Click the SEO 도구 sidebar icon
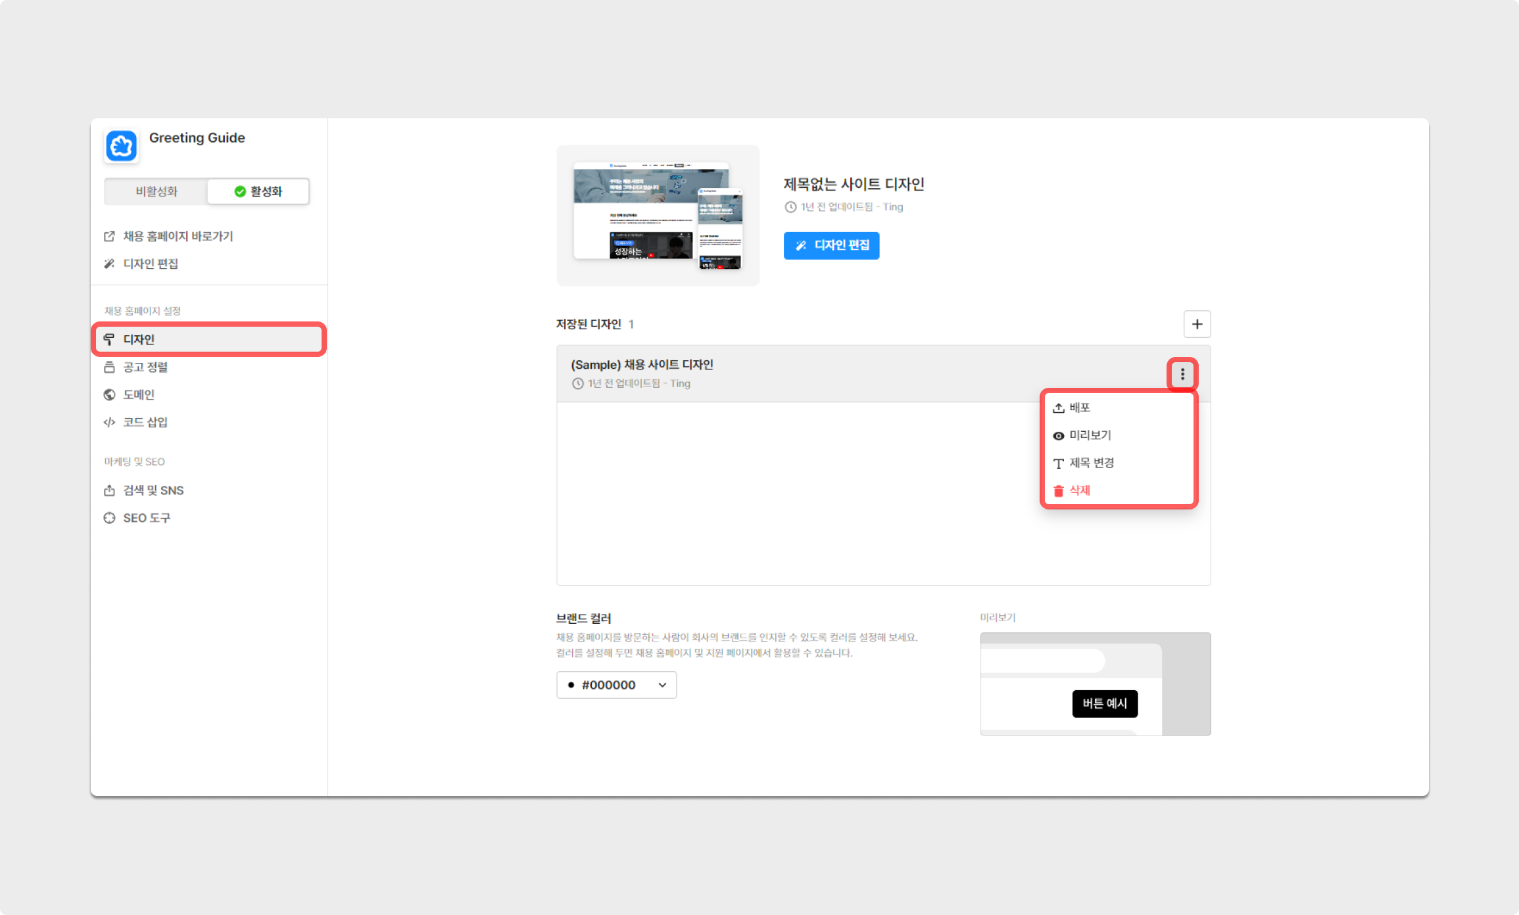The image size is (1519, 915). [x=109, y=518]
